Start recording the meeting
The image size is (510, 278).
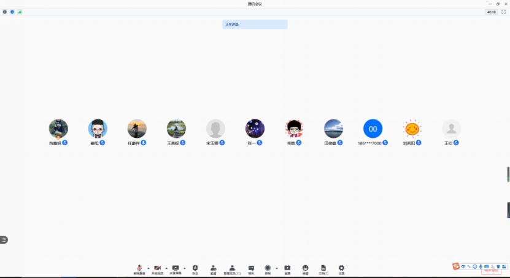click(268, 269)
